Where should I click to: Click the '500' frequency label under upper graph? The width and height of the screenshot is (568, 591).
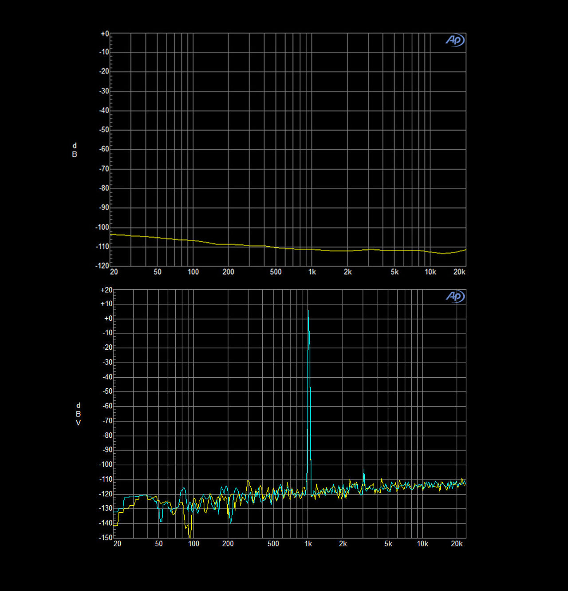coord(276,272)
